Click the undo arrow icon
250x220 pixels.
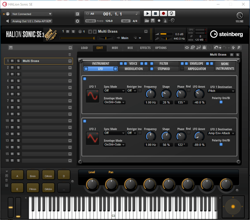[216, 48]
